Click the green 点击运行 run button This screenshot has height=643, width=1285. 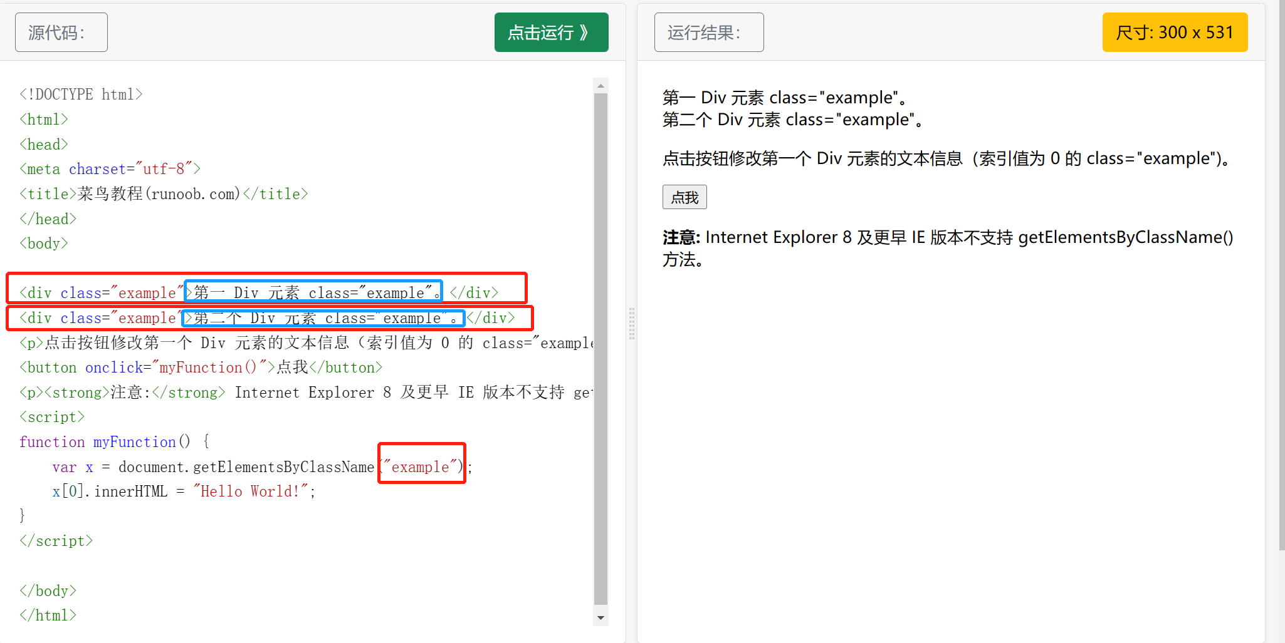click(551, 33)
